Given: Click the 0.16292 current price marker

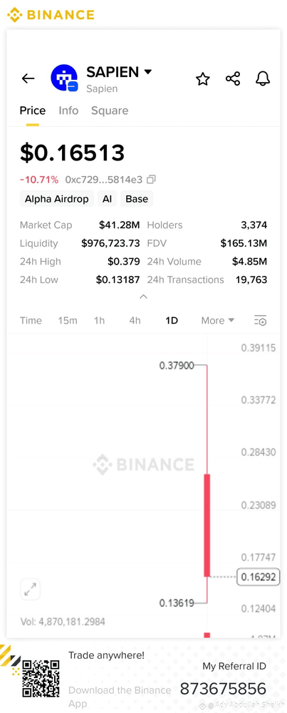Looking at the screenshot, I should (259, 577).
